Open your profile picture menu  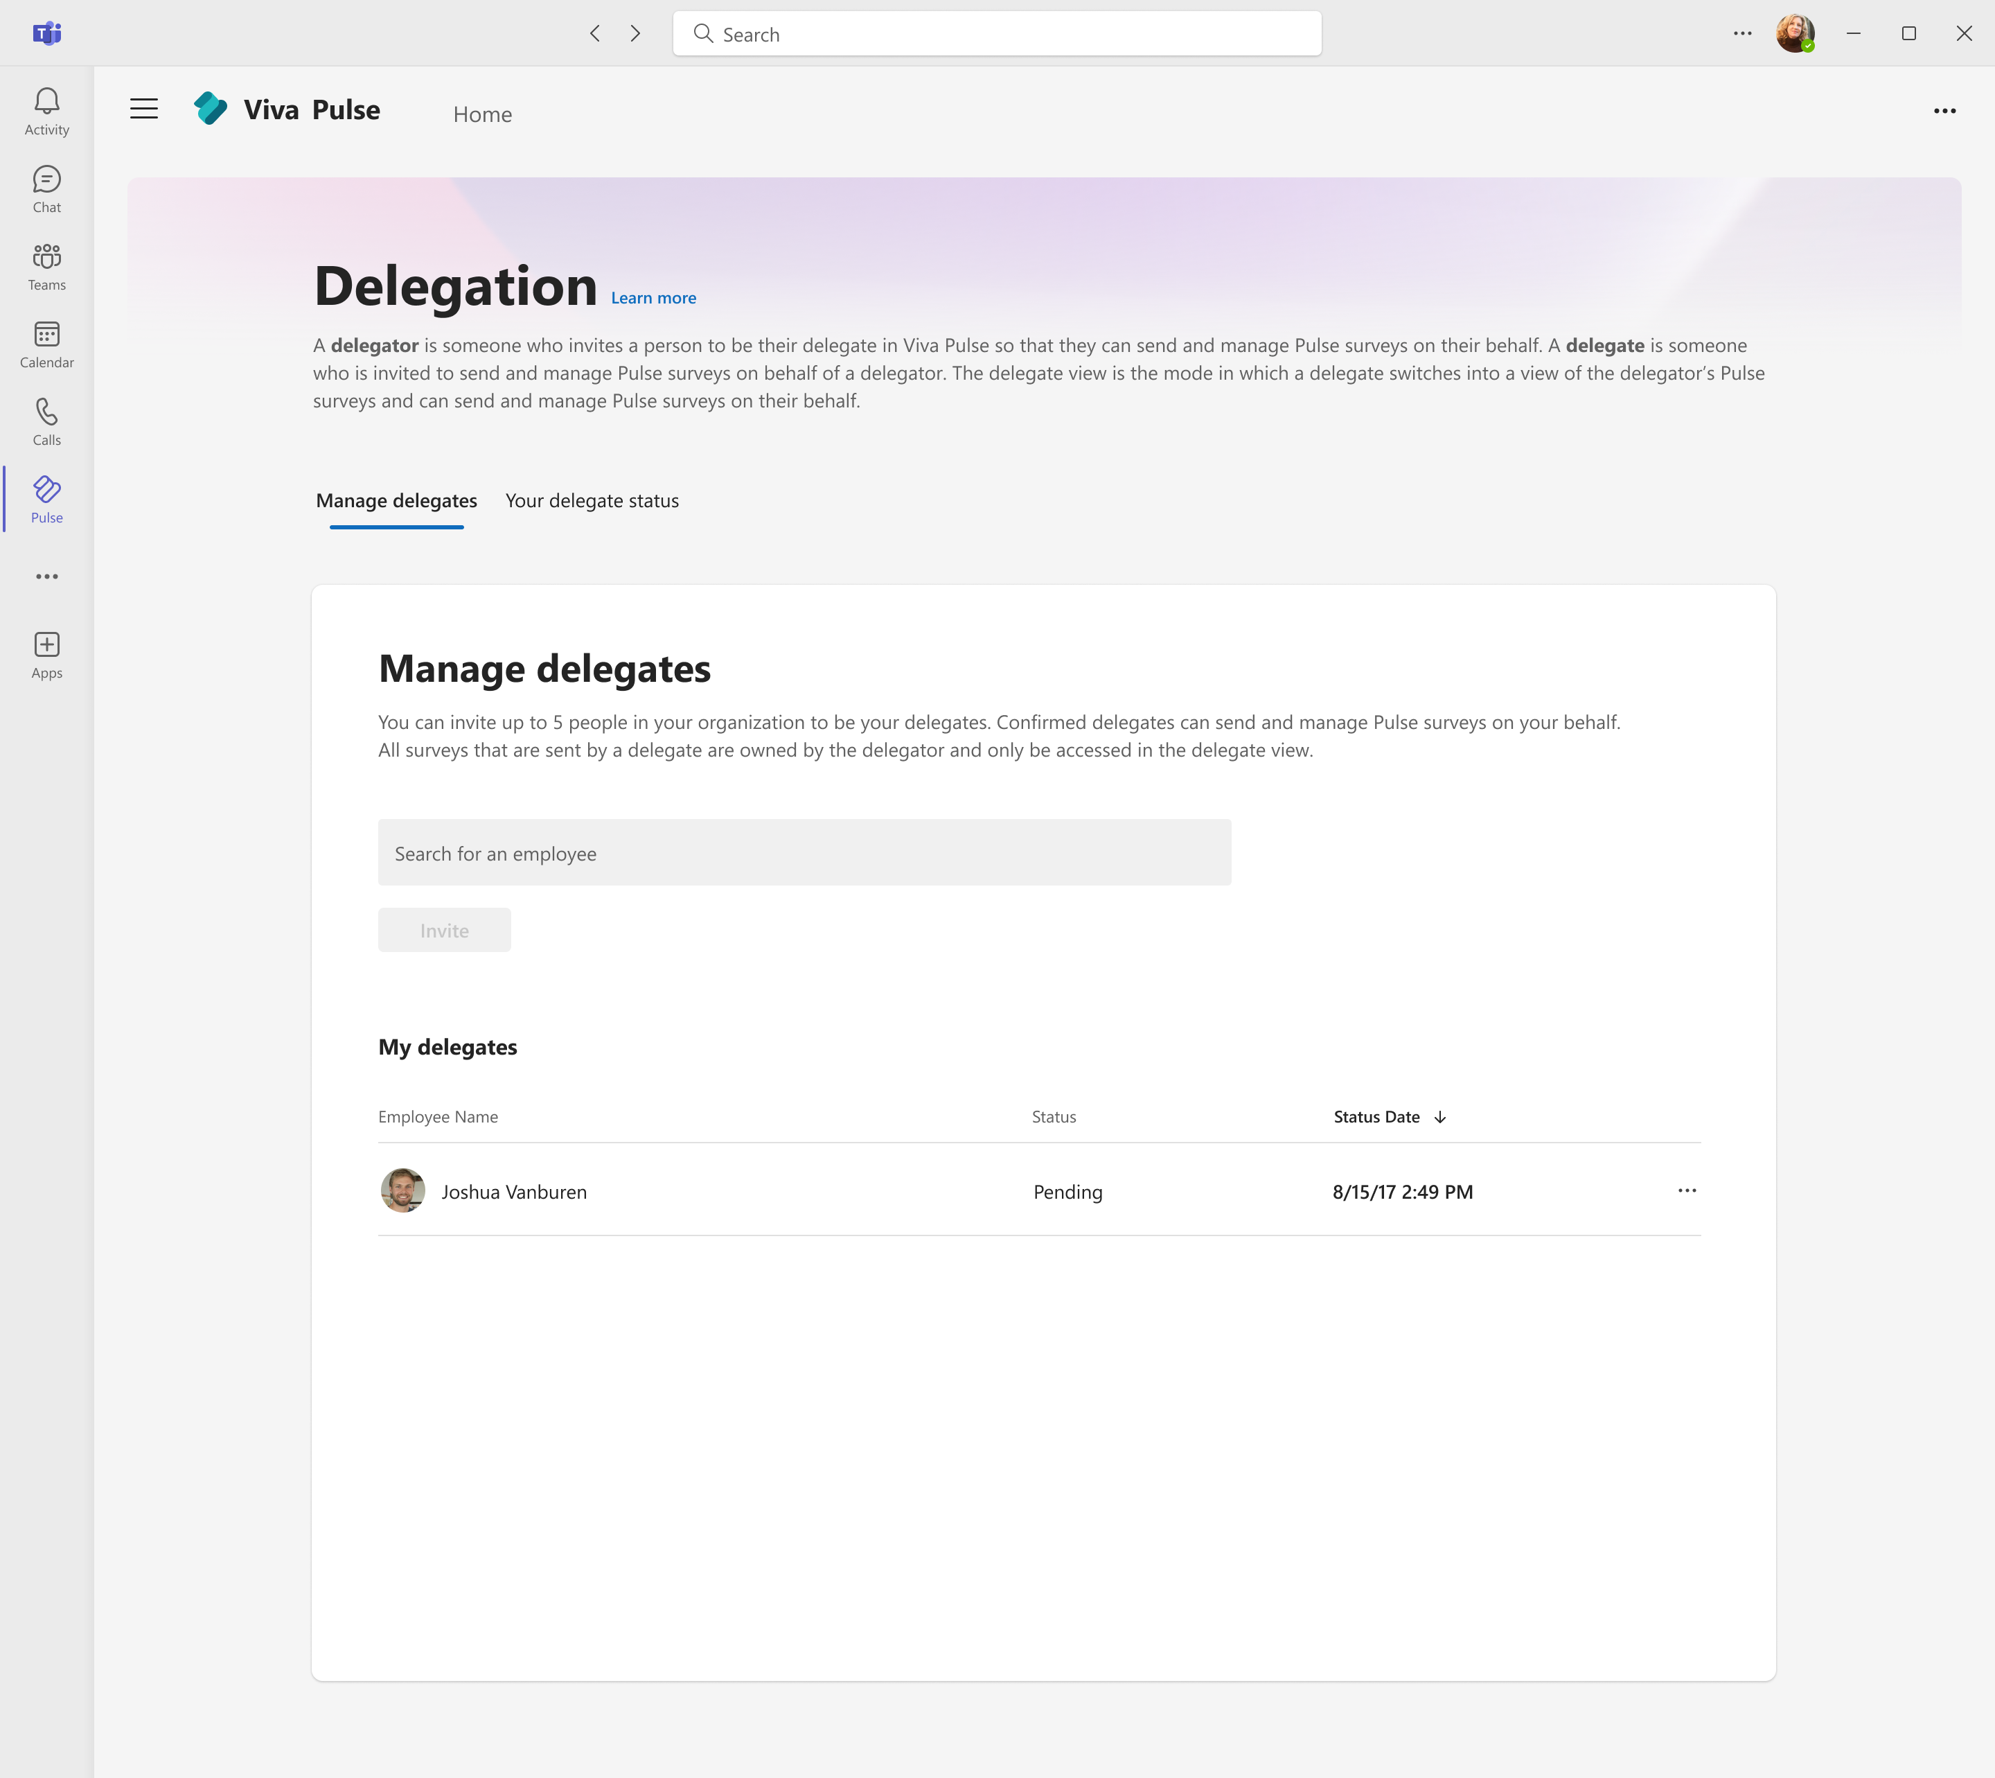(1795, 33)
